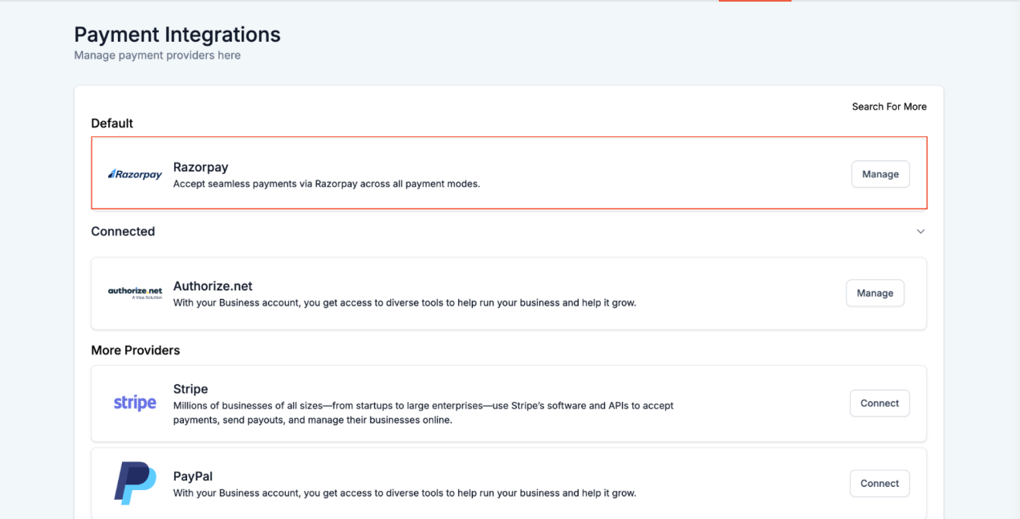The height and width of the screenshot is (519, 1020).
Task: Connect the PayPal payment provider
Action: 880,484
